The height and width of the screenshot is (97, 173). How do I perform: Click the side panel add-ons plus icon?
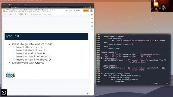pyautogui.click(x=92, y=36)
